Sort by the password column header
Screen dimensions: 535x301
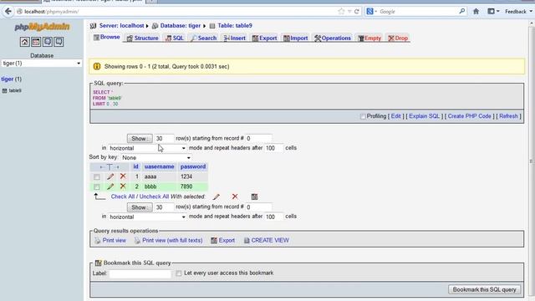pos(193,166)
